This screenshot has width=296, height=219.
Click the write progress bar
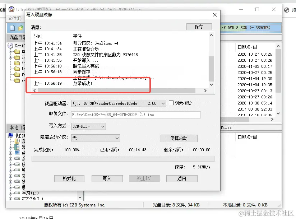[123, 159]
